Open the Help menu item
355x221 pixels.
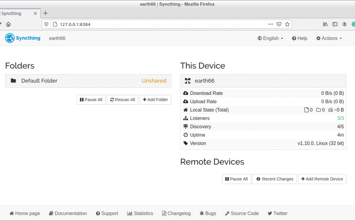300,38
